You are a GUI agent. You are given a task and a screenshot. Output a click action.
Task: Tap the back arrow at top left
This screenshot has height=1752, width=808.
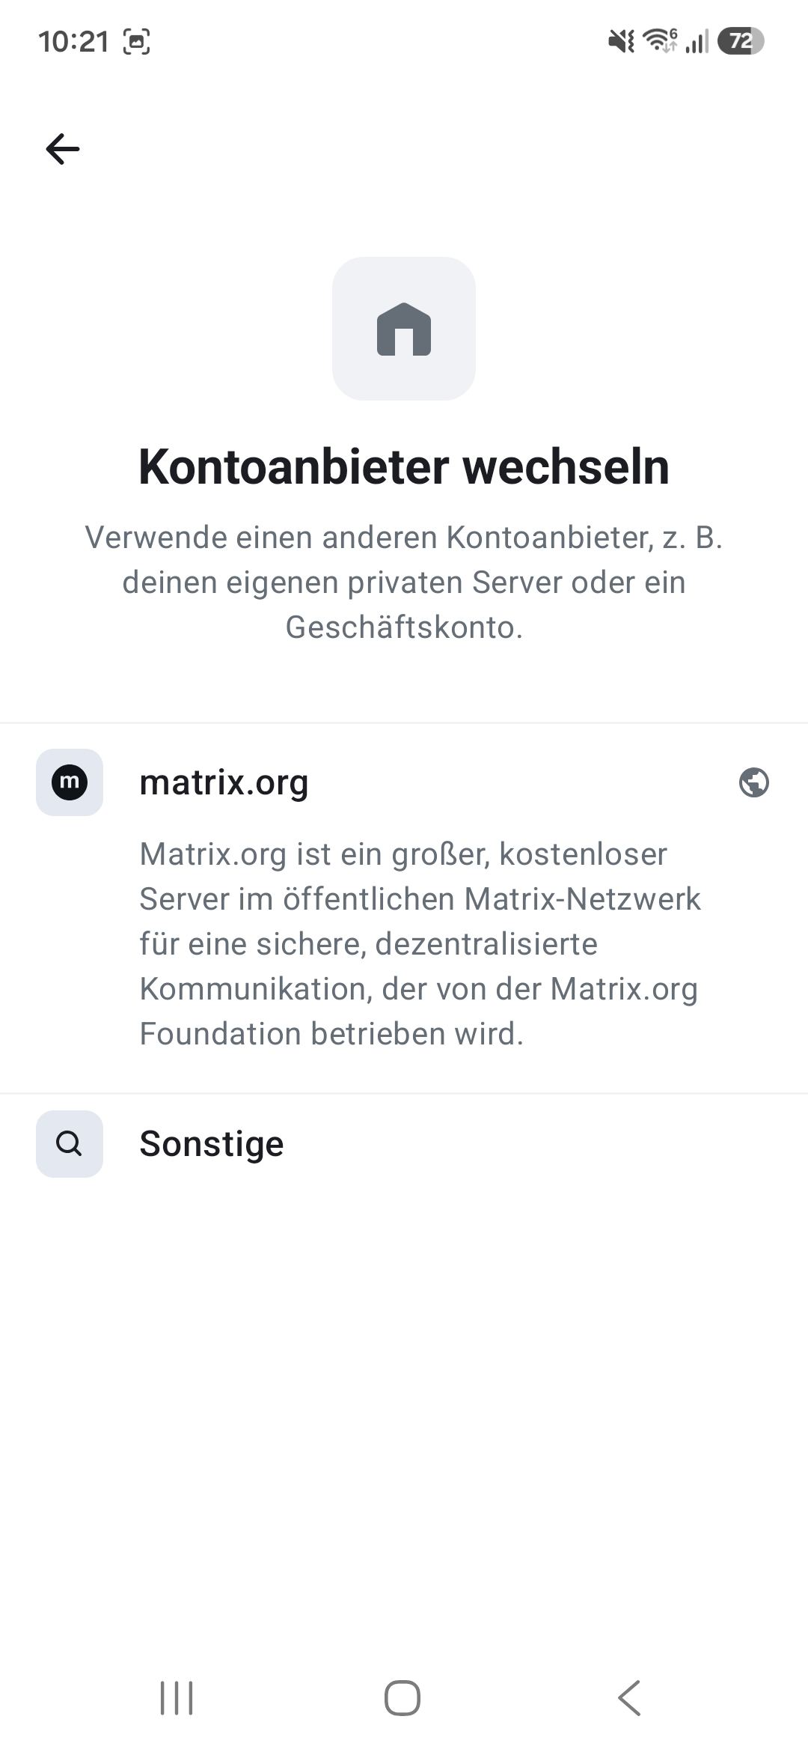point(63,148)
